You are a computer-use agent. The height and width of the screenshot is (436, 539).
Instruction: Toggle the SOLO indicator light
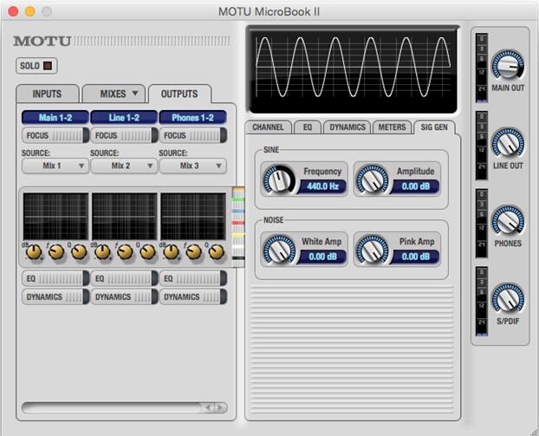click(48, 66)
